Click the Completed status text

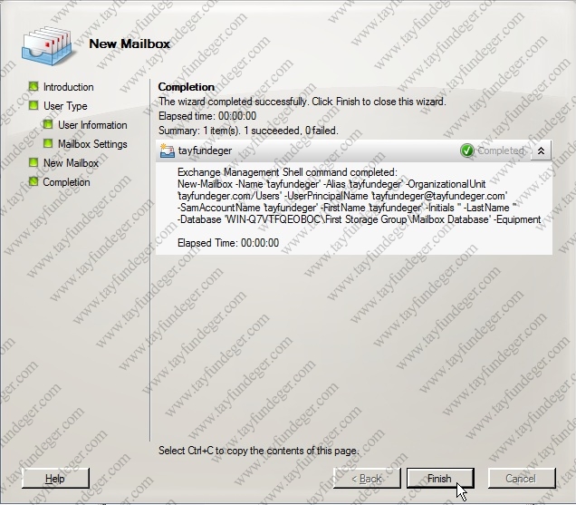tap(501, 151)
